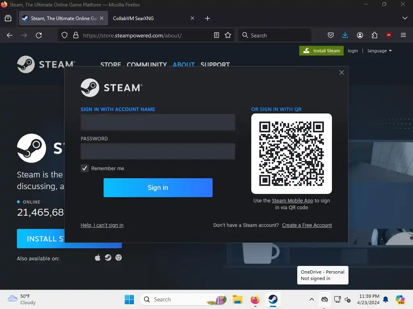This screenshot has width=413, height=309.
Task: Click Steam icon in taskbar
Action: click(273, 299)
